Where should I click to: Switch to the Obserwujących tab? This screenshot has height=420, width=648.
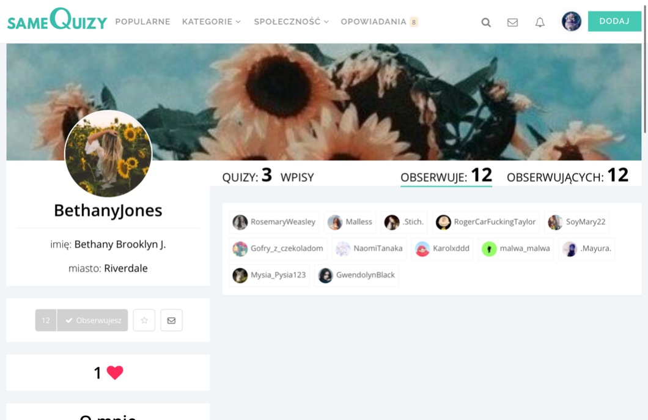[567, 176]
